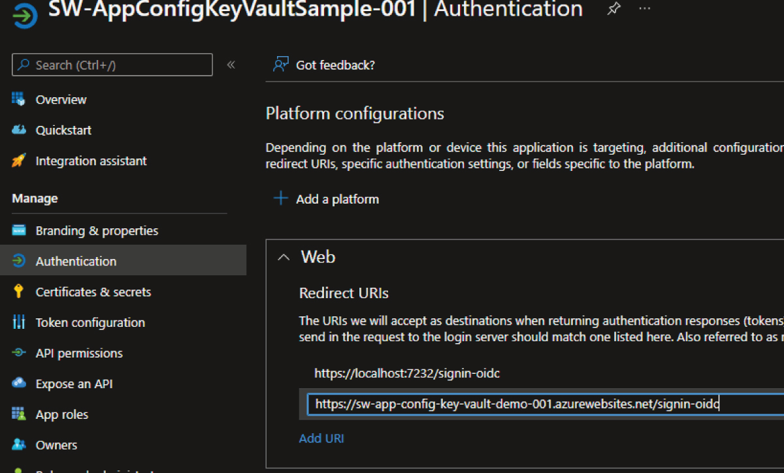784x473 pixels.
Task: Click the Expose an API cloud icon
Action: coord(18,384)
